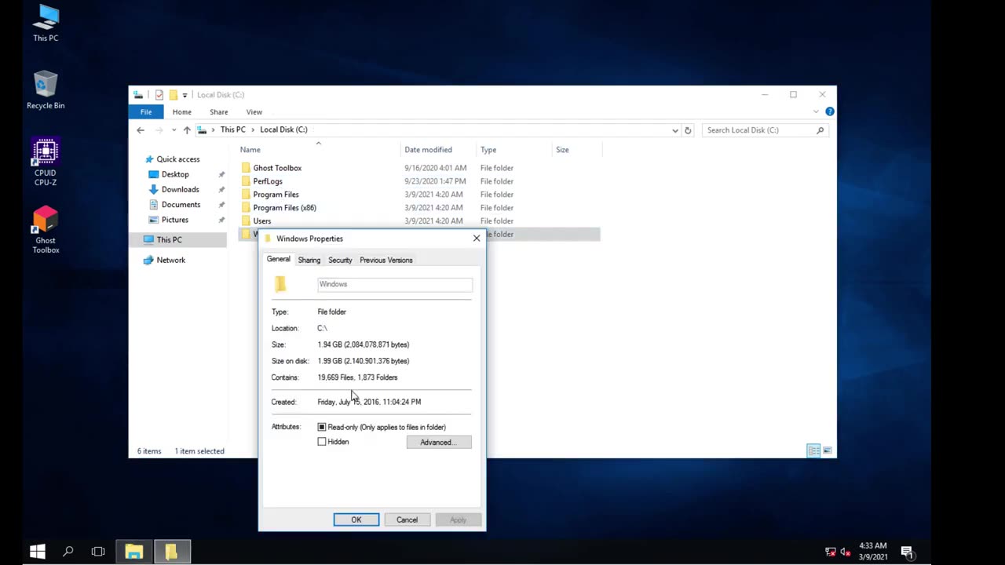
Task: Click the volume tray icon
Action: [x=845, y=552]
